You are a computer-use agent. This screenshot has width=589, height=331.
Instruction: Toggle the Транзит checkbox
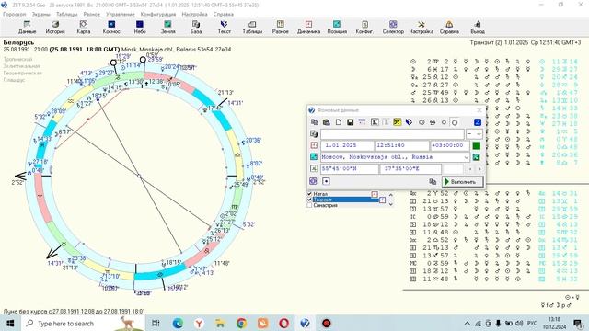tap(310, 200)
